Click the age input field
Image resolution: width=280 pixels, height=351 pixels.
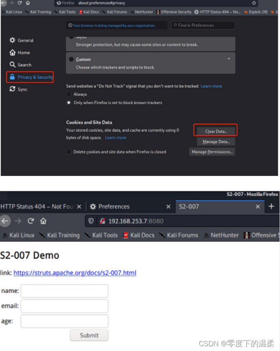[65, 321]
